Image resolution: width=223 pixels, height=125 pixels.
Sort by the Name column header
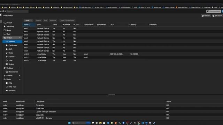[x=29, y=25]
